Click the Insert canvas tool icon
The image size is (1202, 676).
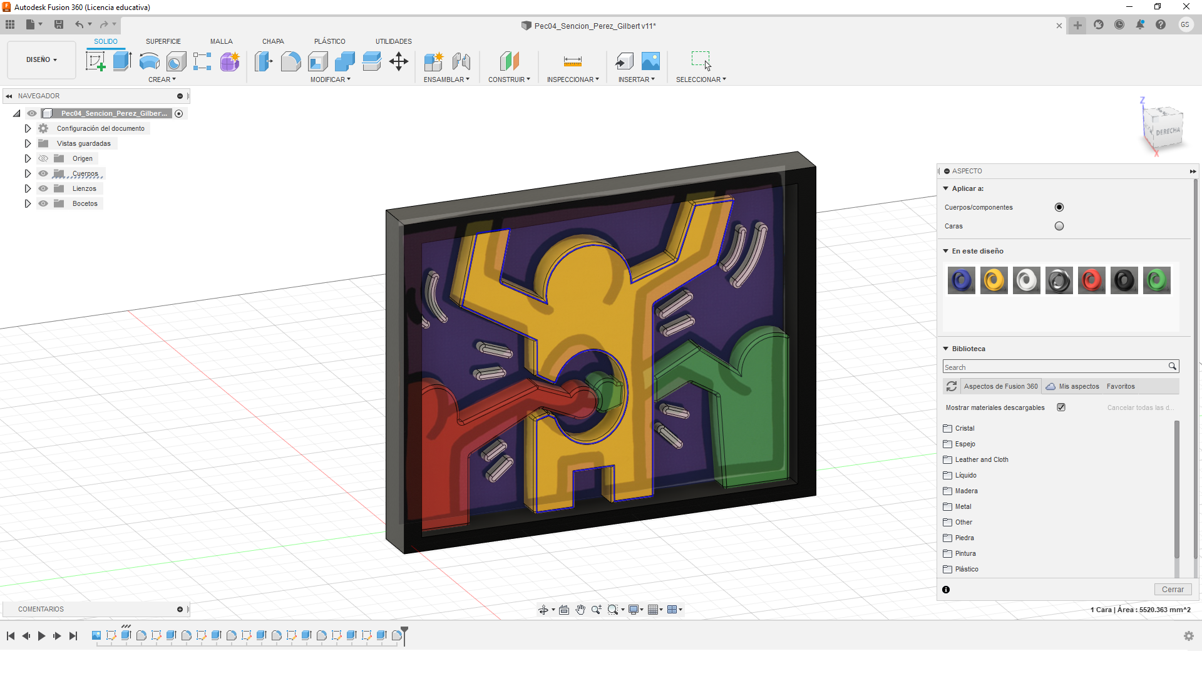click(x=650, y=61)
